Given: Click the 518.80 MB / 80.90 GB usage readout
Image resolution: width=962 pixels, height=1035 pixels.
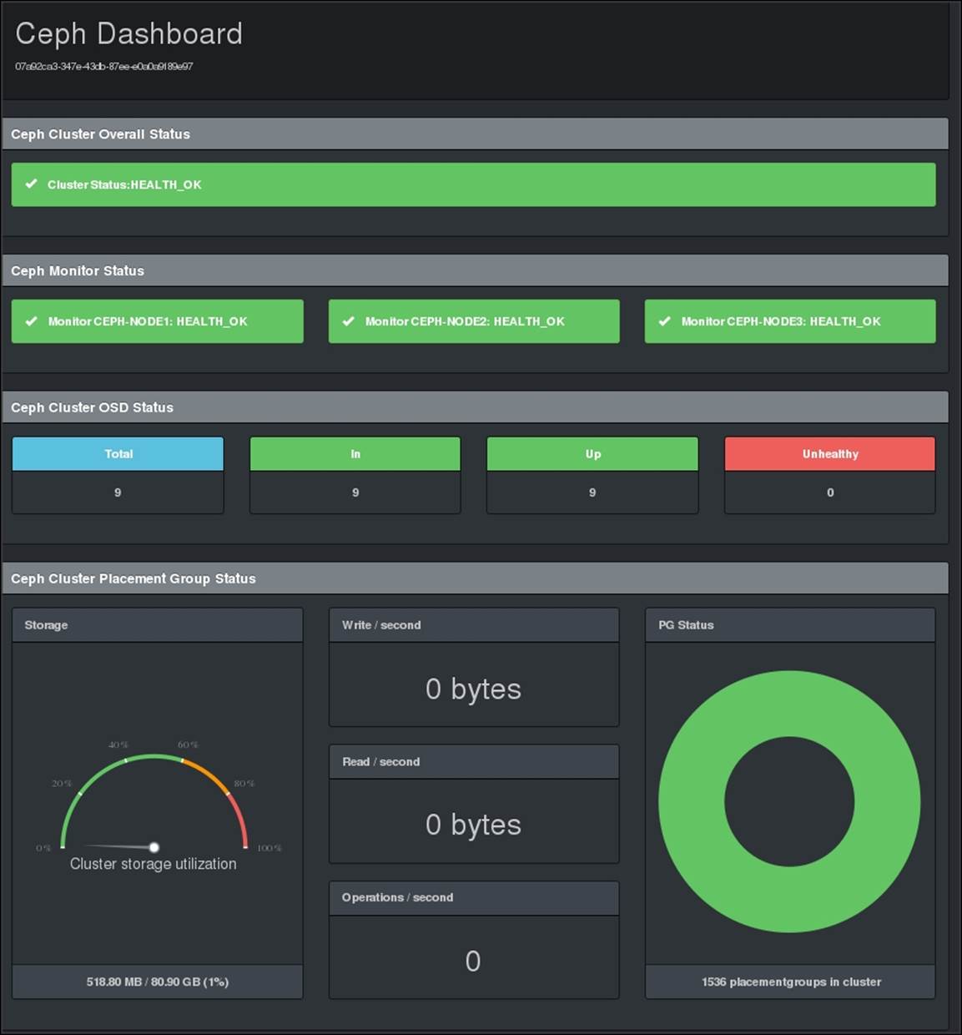Looking at the screenshot, I should [x=157, y=982].
